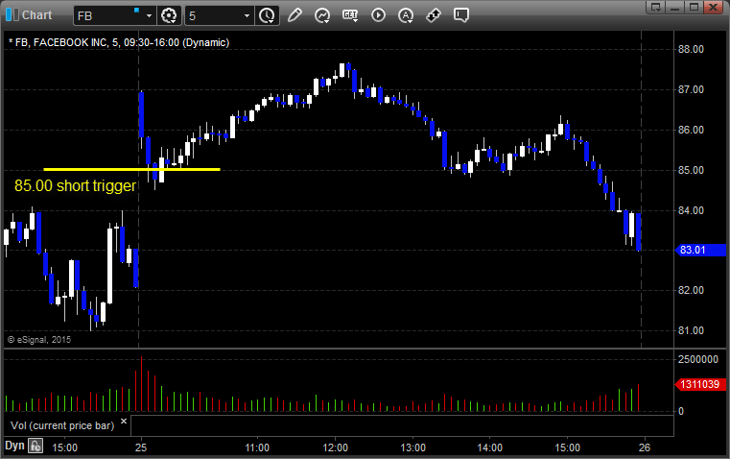730x459 pixels.
Task: Maximize the Chart window
Action: 695,7
